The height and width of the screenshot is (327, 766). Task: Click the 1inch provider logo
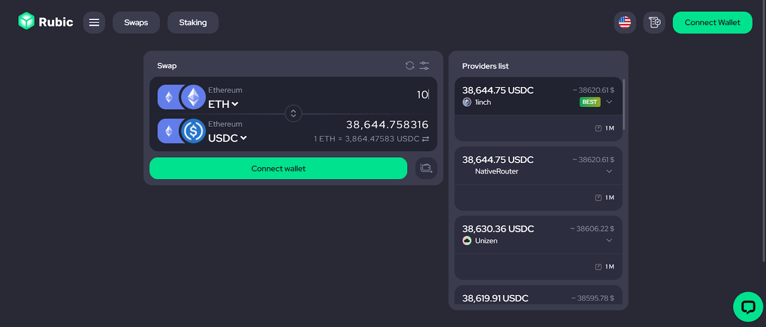click(x=467, y=102)
